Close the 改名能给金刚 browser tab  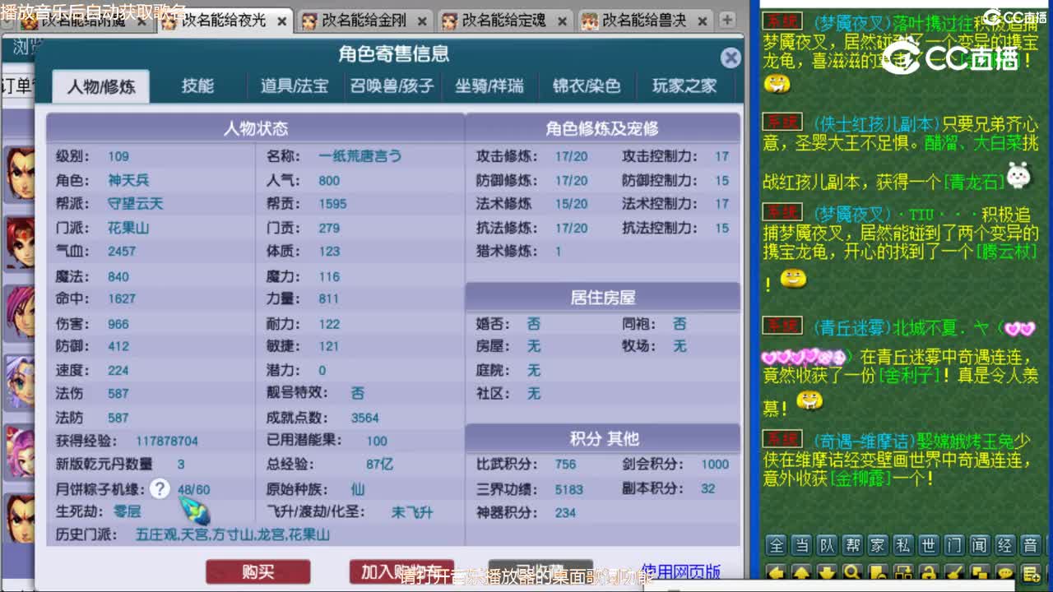pos(423,21)
